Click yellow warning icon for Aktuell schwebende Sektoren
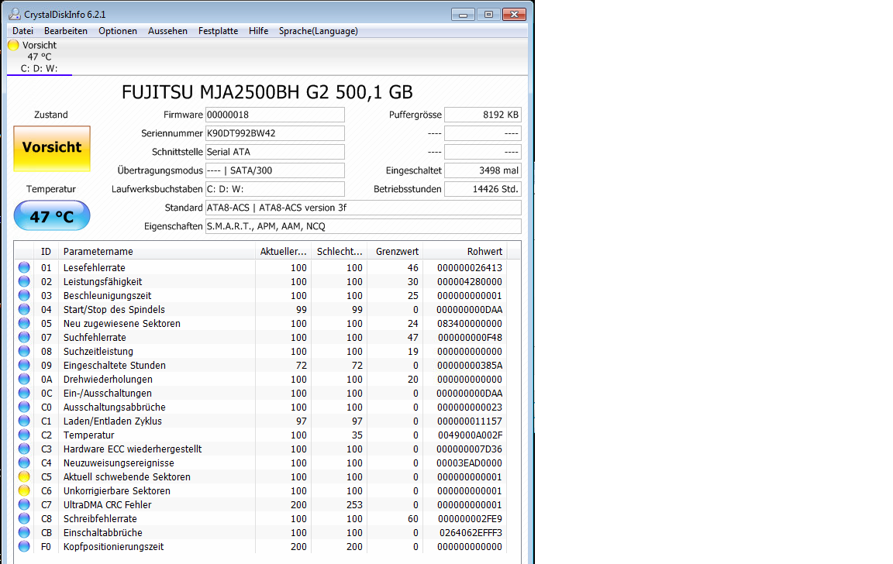The height and width of the screenshot is (564, 893). click(24, 476)
